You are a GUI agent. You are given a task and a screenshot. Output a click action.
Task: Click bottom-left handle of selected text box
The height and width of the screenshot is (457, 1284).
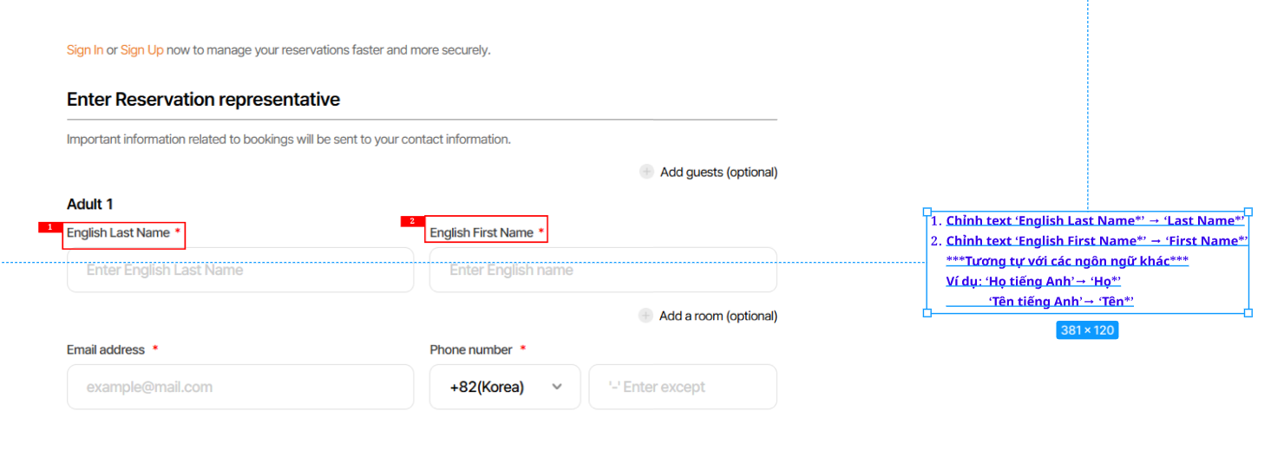927,312
